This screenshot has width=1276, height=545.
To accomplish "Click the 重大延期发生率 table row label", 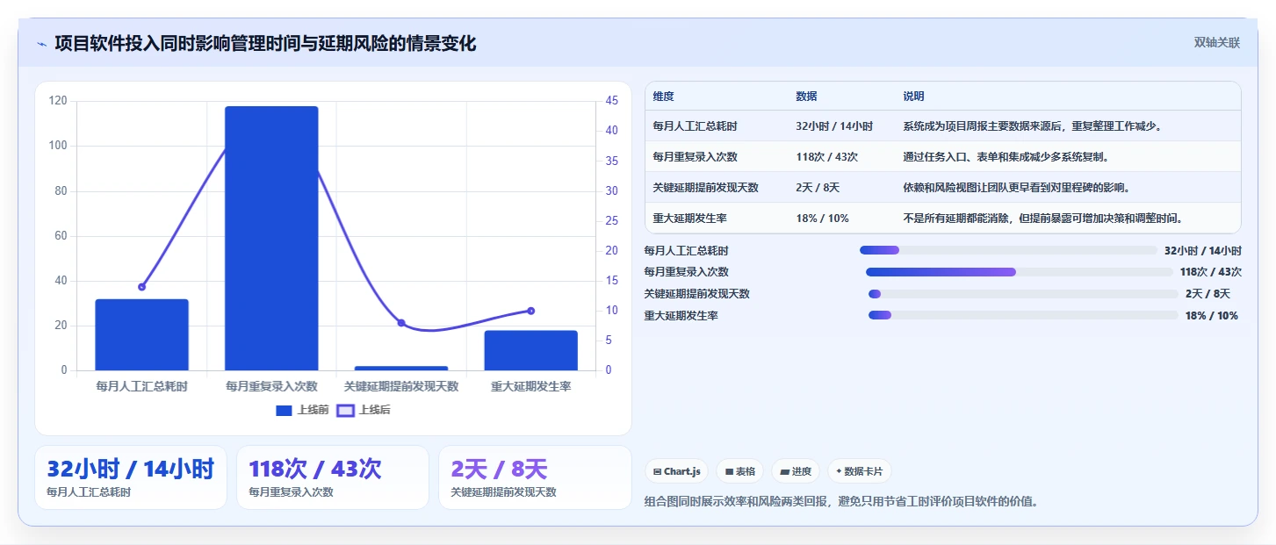I will 689,219.
